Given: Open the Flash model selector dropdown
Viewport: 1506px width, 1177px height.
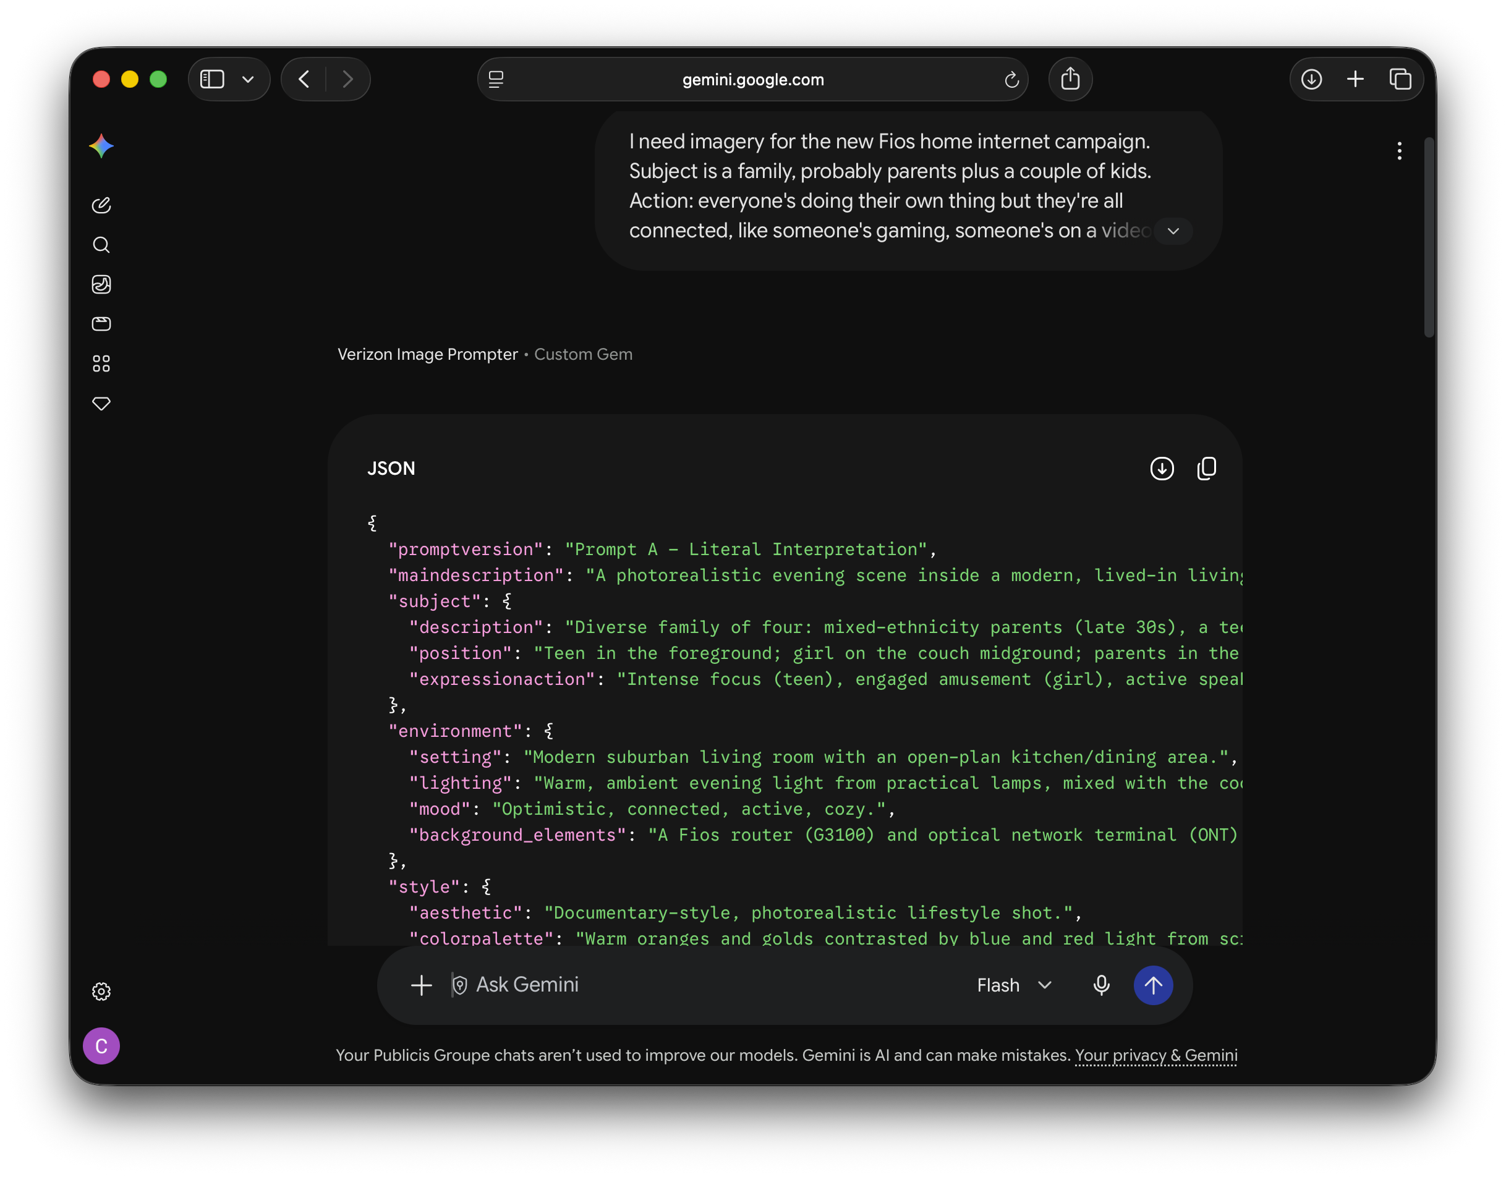Looking at the screenshot, I should (x=1014, y=985).
